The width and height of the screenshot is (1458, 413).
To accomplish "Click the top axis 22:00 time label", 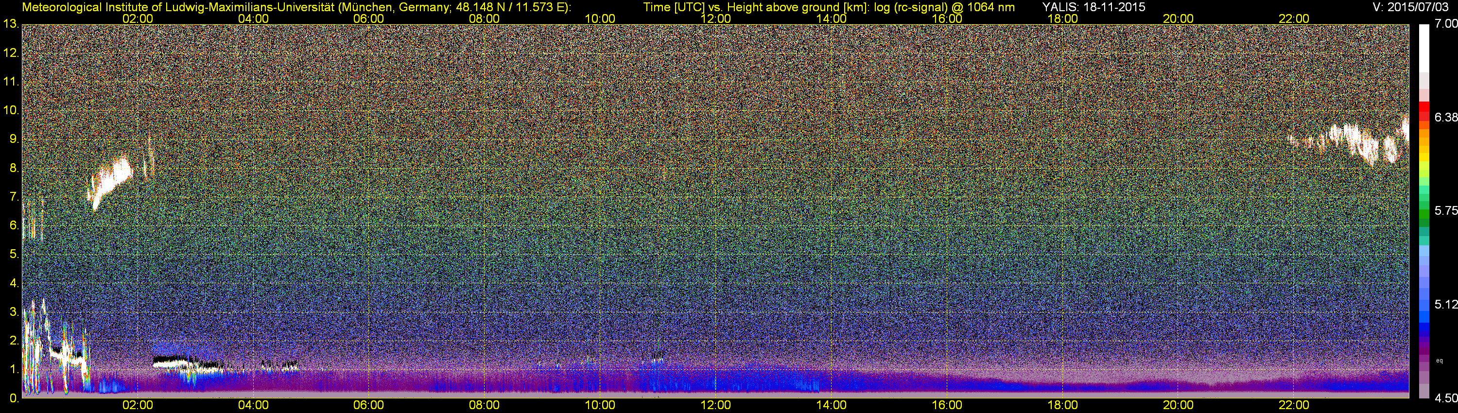I will click(1294, 18).
